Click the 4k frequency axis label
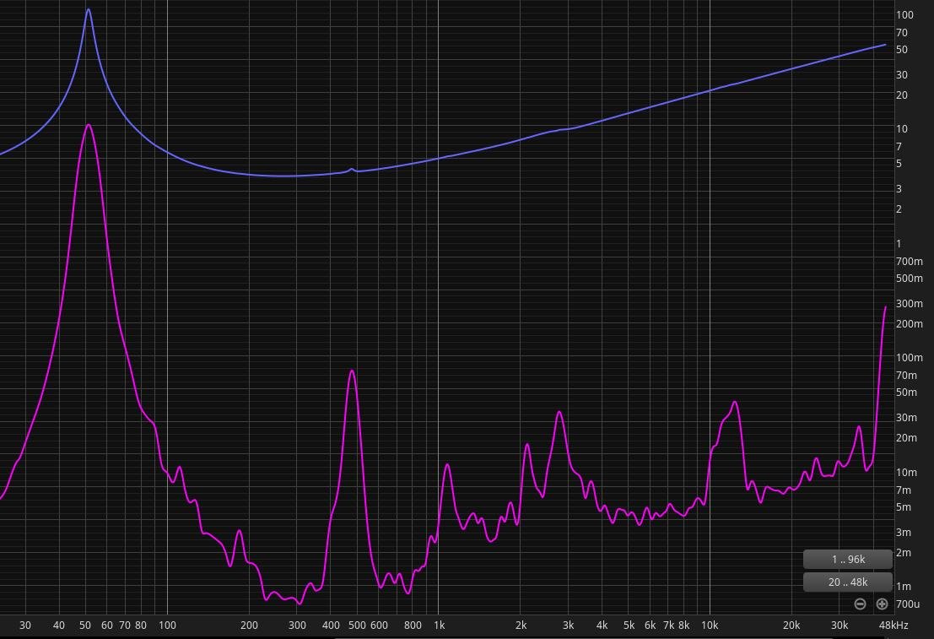The width and height of the screenshot is (934, 639). click(602, 625)
